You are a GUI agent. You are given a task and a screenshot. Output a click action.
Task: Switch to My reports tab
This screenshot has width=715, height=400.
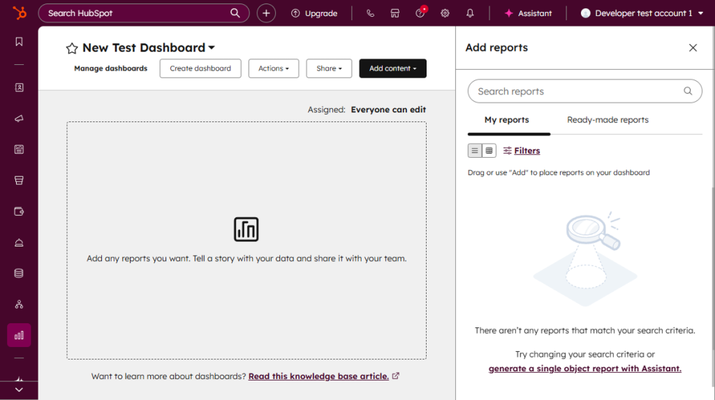507,120
